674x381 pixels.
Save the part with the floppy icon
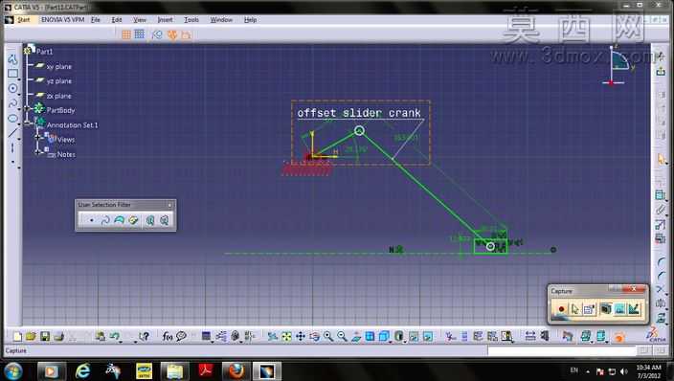pos(45,336)
